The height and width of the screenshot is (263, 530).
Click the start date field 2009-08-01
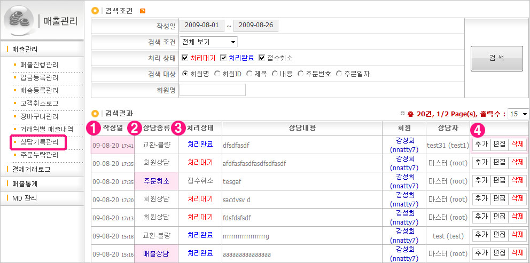(201, 26)
